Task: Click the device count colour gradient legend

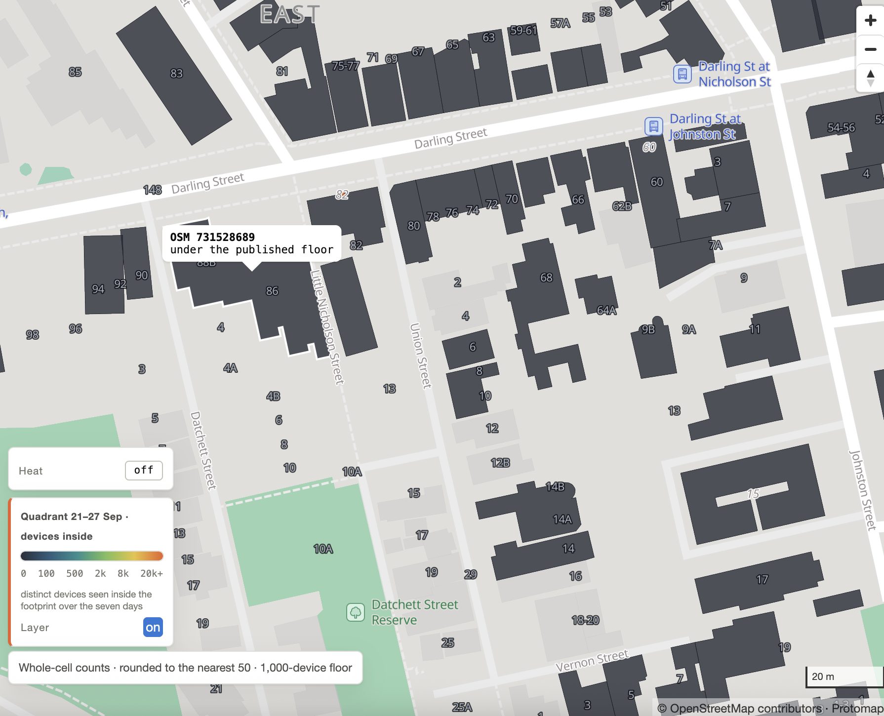Action: 92,556
